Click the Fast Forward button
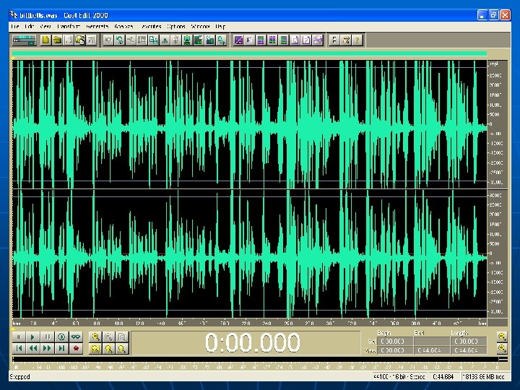This screenshot has width=520, height=390. click(48, 348)
